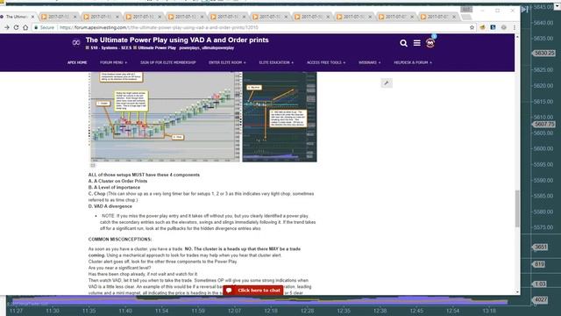The image size is (561, 316).
Task: Click the first extension icon after the star
Action: pos(482,27)
